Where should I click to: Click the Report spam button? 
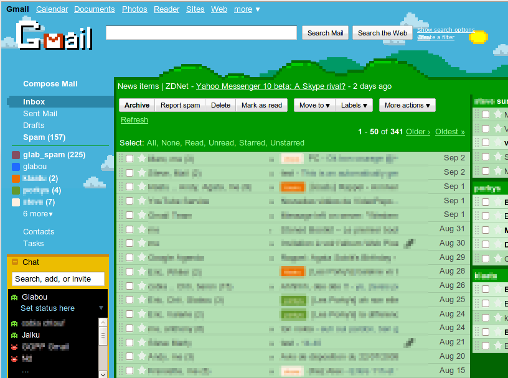click(180, 105)
